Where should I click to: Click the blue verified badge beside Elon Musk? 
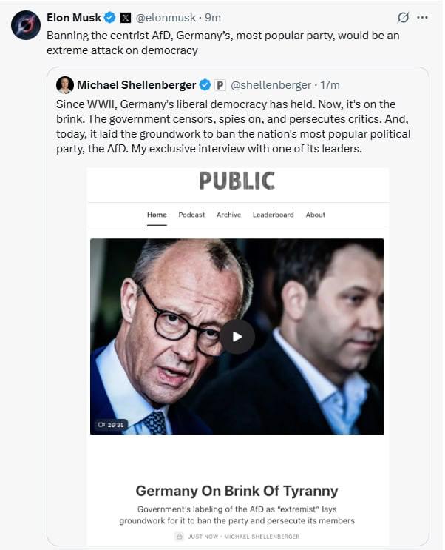pyautogui.click(x=109, y=17)
